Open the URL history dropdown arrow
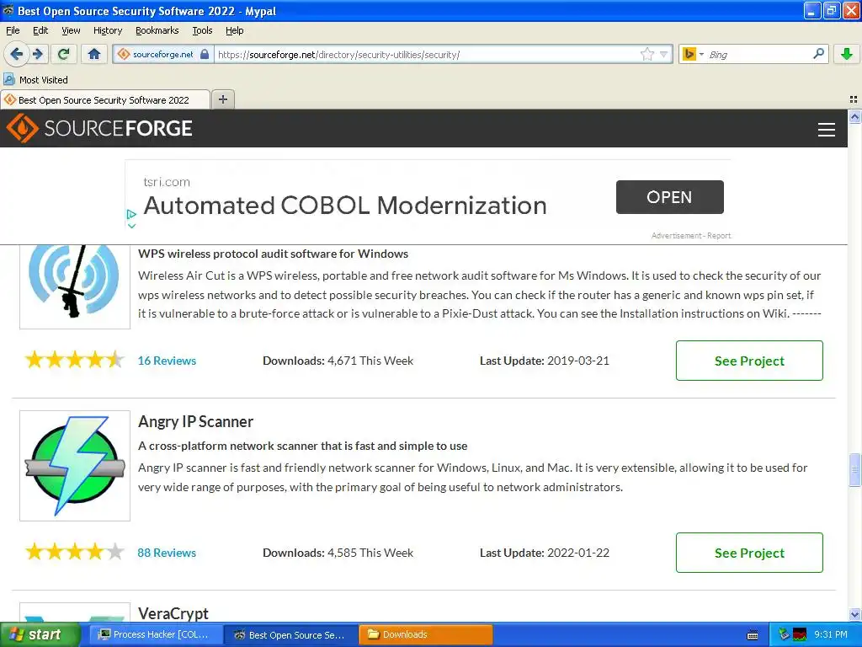This screenshot has height=647, width=862. 663,55
